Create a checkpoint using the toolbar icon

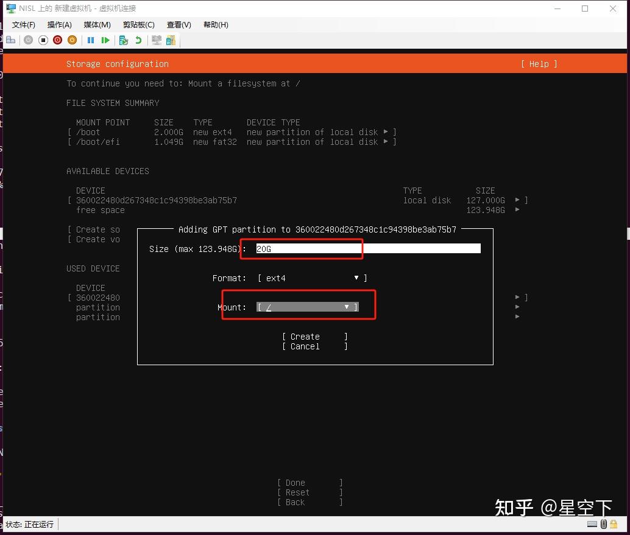(123, 40)
